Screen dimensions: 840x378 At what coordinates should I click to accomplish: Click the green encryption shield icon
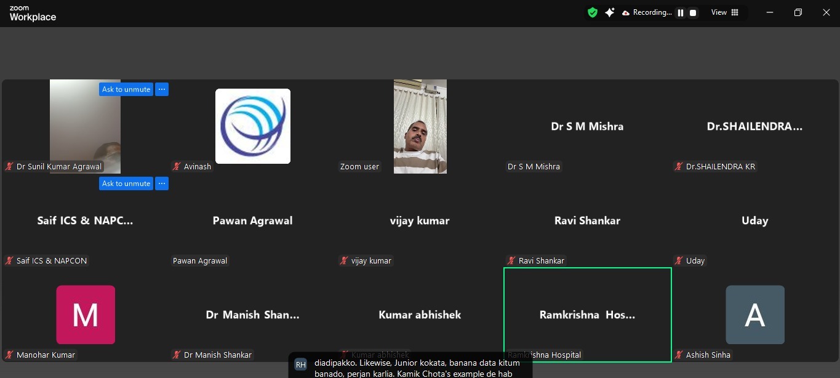coord(593,12)
